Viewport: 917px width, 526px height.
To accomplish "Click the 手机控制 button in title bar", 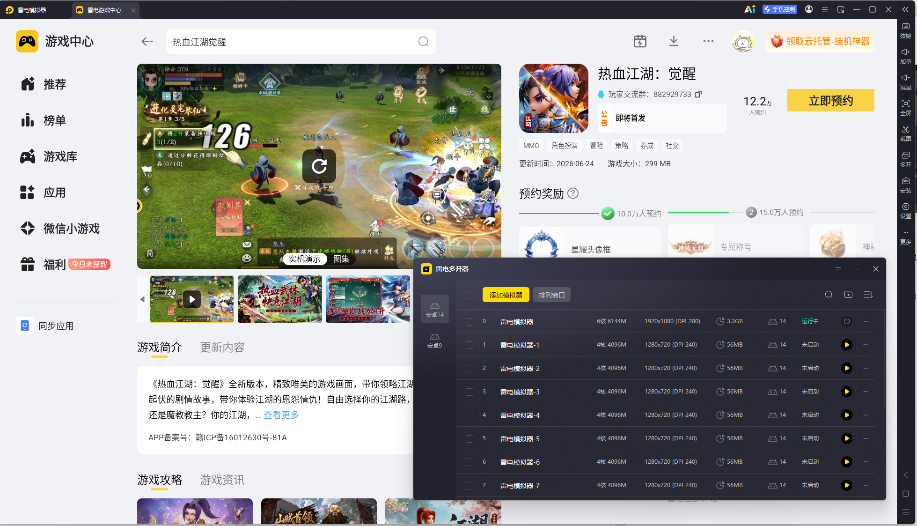I will pos(780,9).
